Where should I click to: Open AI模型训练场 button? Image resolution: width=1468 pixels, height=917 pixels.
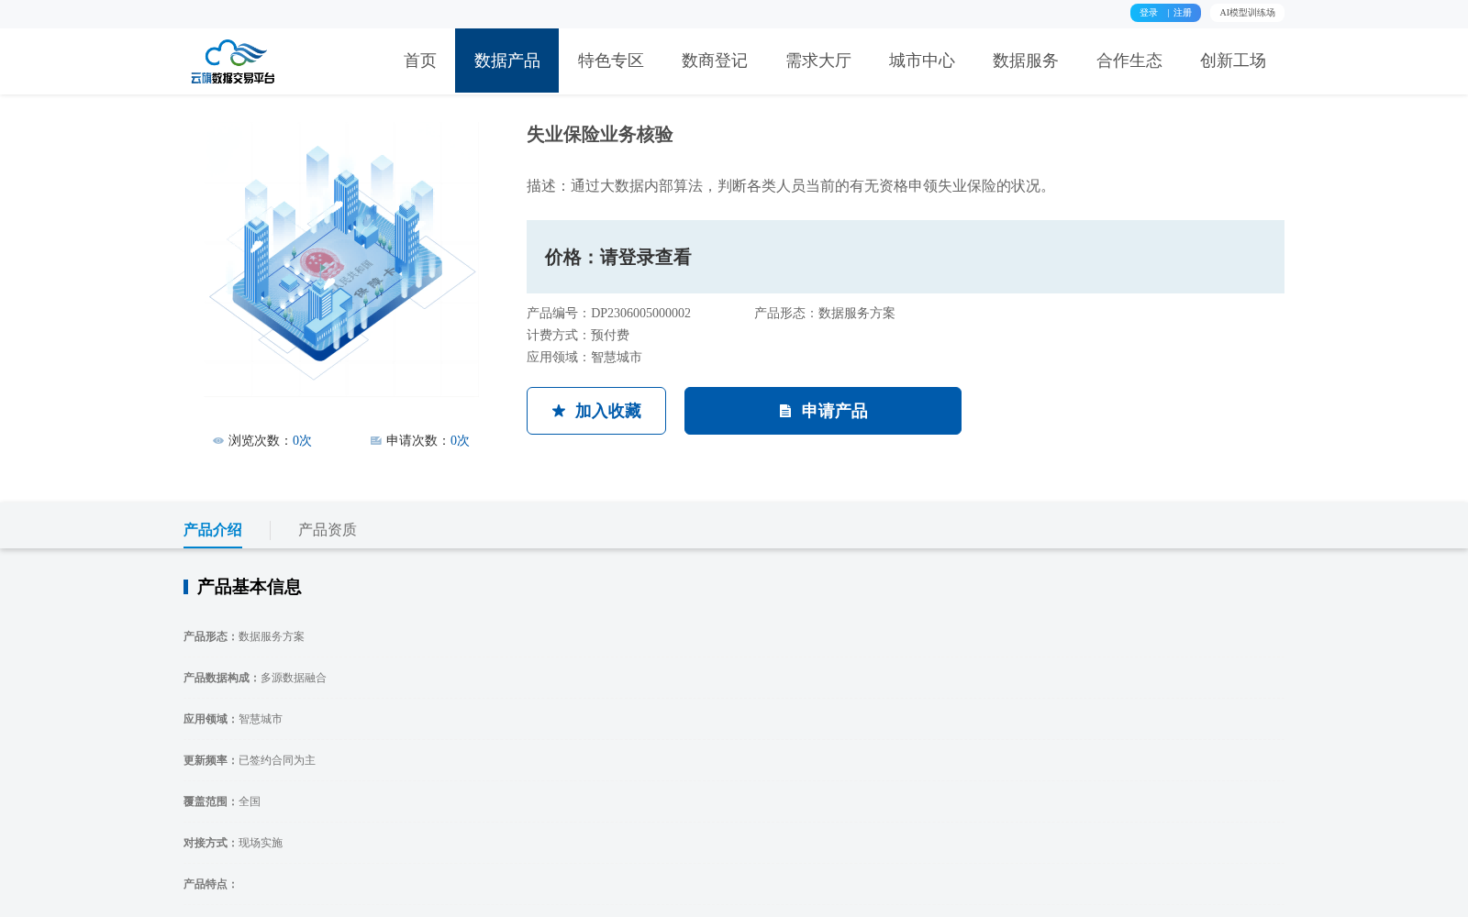[1247, 13]
